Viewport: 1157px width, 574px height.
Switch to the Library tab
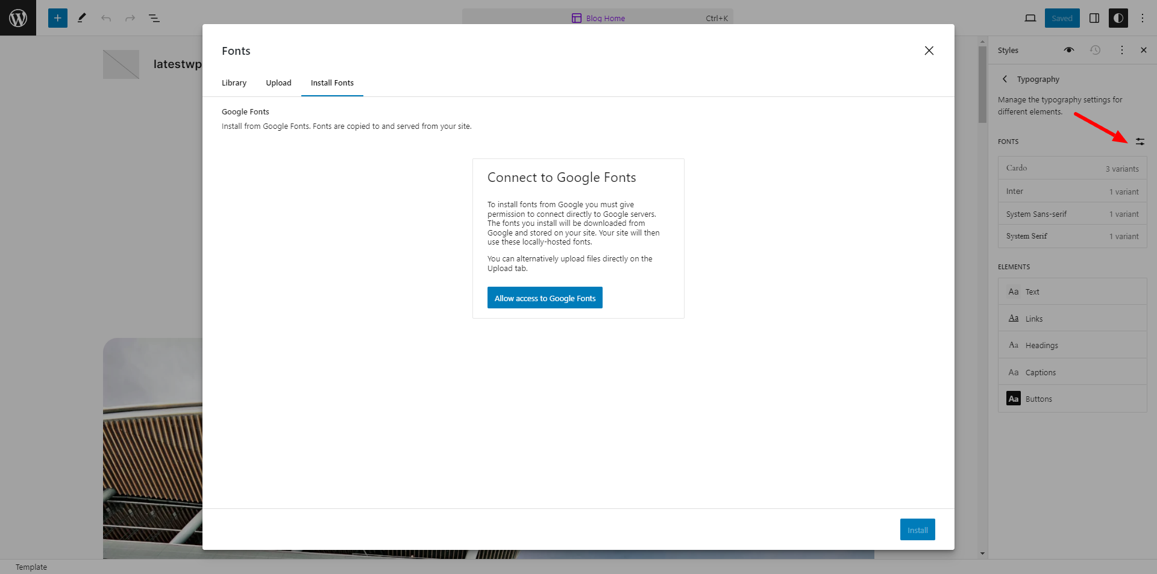[x=234, y=83]
